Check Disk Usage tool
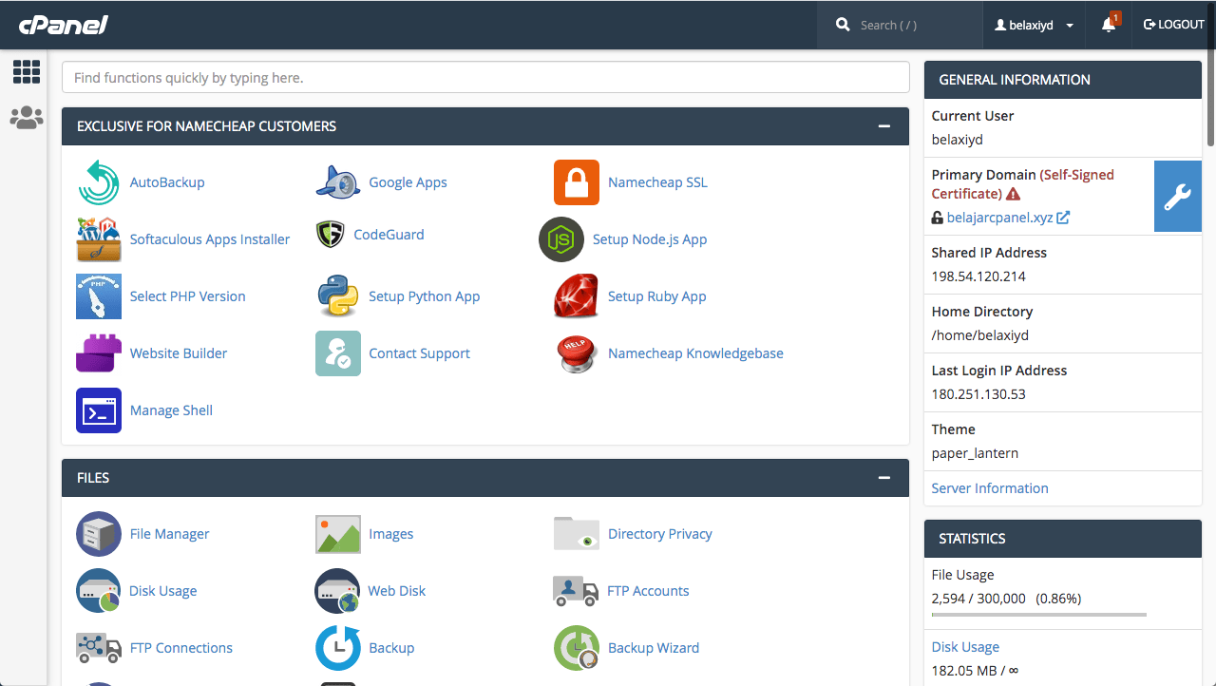This screenshot has height=686, width=1216. [x=162, y=590]
